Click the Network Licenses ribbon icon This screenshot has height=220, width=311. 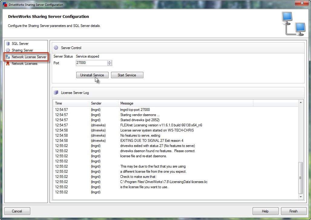click(x=8, y=64)
